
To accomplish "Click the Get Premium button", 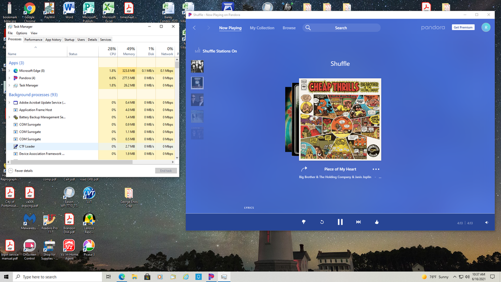I will click(x=463, y=28).
